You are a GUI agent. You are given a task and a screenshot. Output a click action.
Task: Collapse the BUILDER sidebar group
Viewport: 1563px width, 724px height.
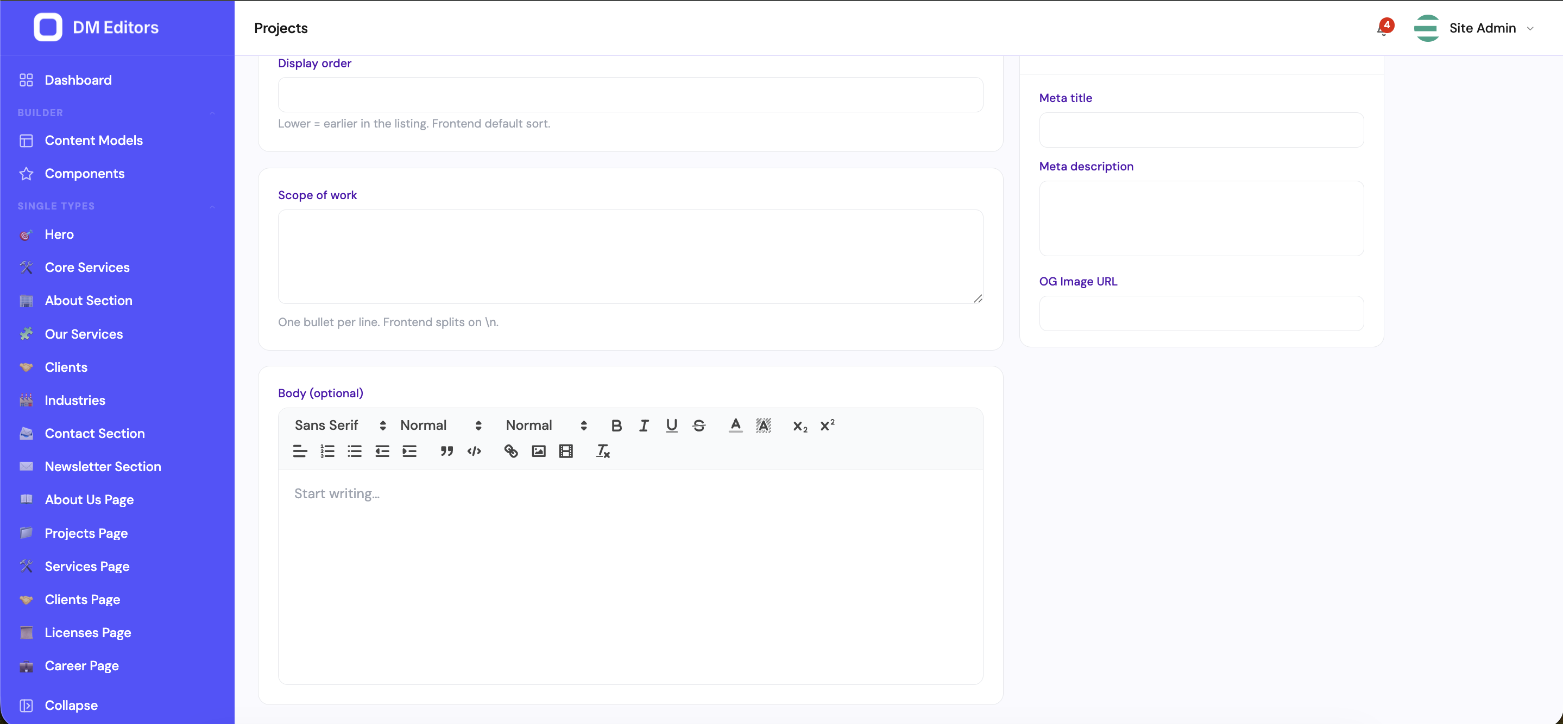tap(212, 113)
